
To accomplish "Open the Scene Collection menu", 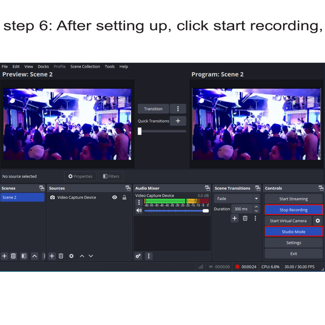I will (85, 67).
